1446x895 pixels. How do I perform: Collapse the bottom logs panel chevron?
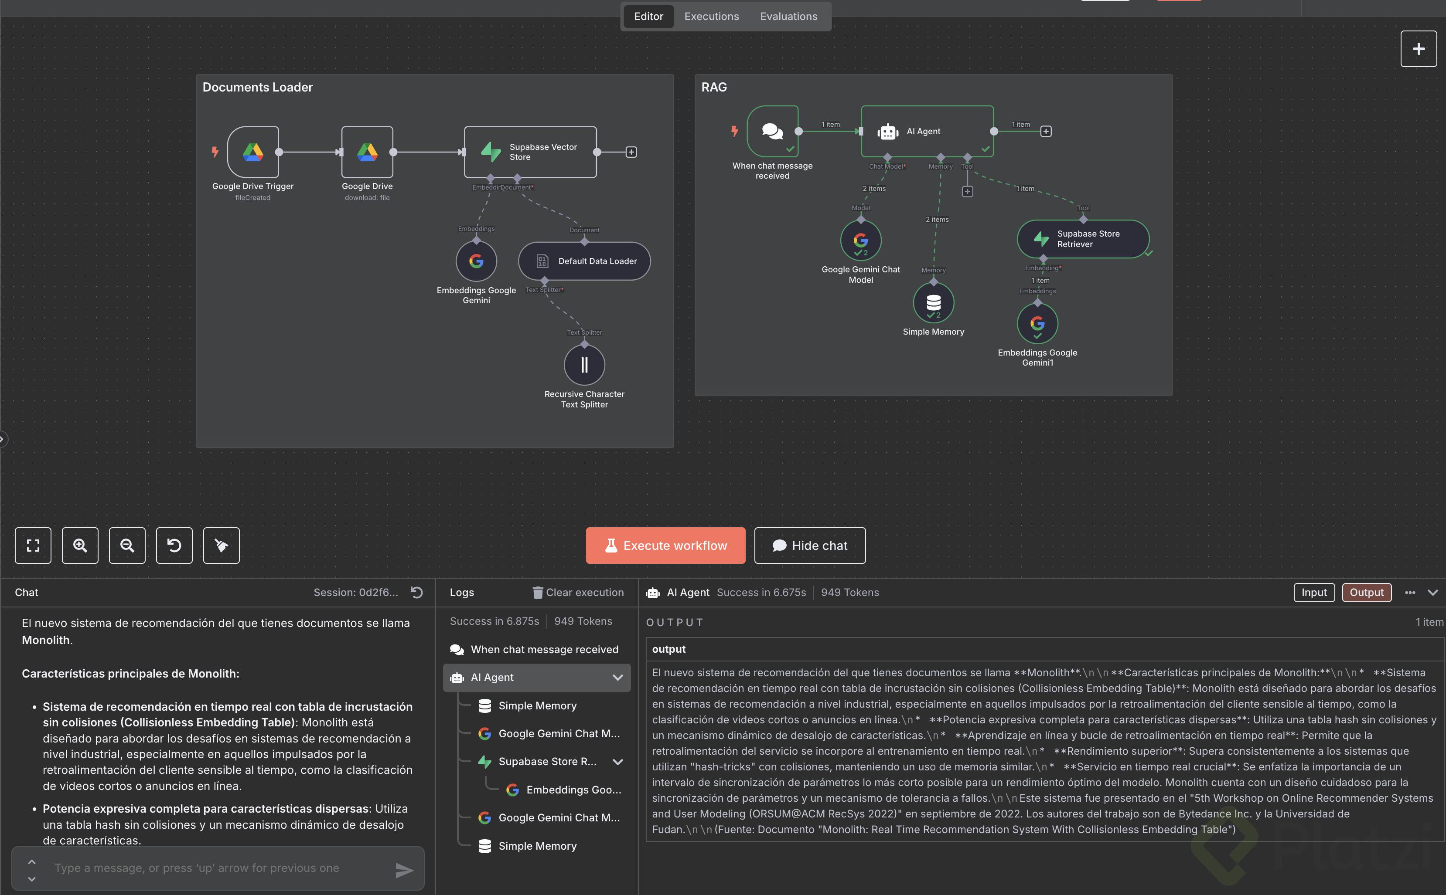click(x=1432, y=593)
